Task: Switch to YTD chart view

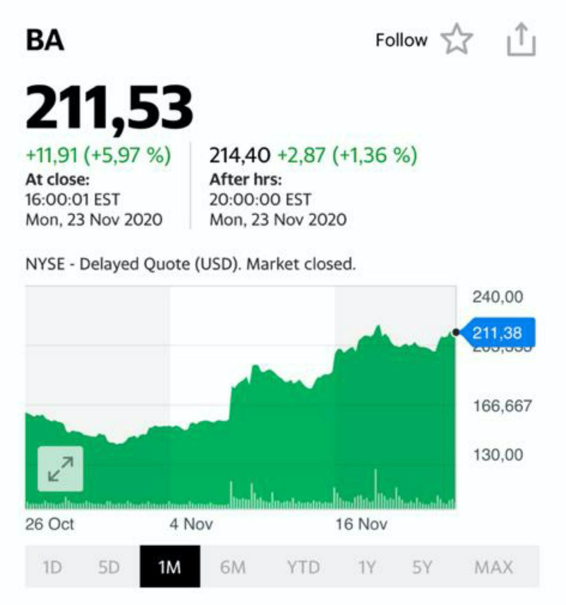Action: coord(303,567)
